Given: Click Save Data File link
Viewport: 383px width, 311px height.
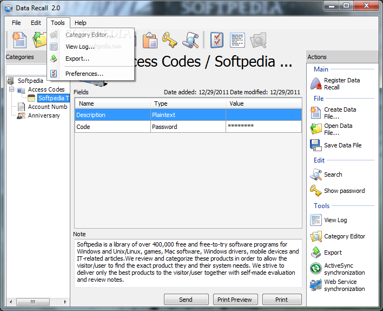Looking at the screenshot, I should [342, 145].
